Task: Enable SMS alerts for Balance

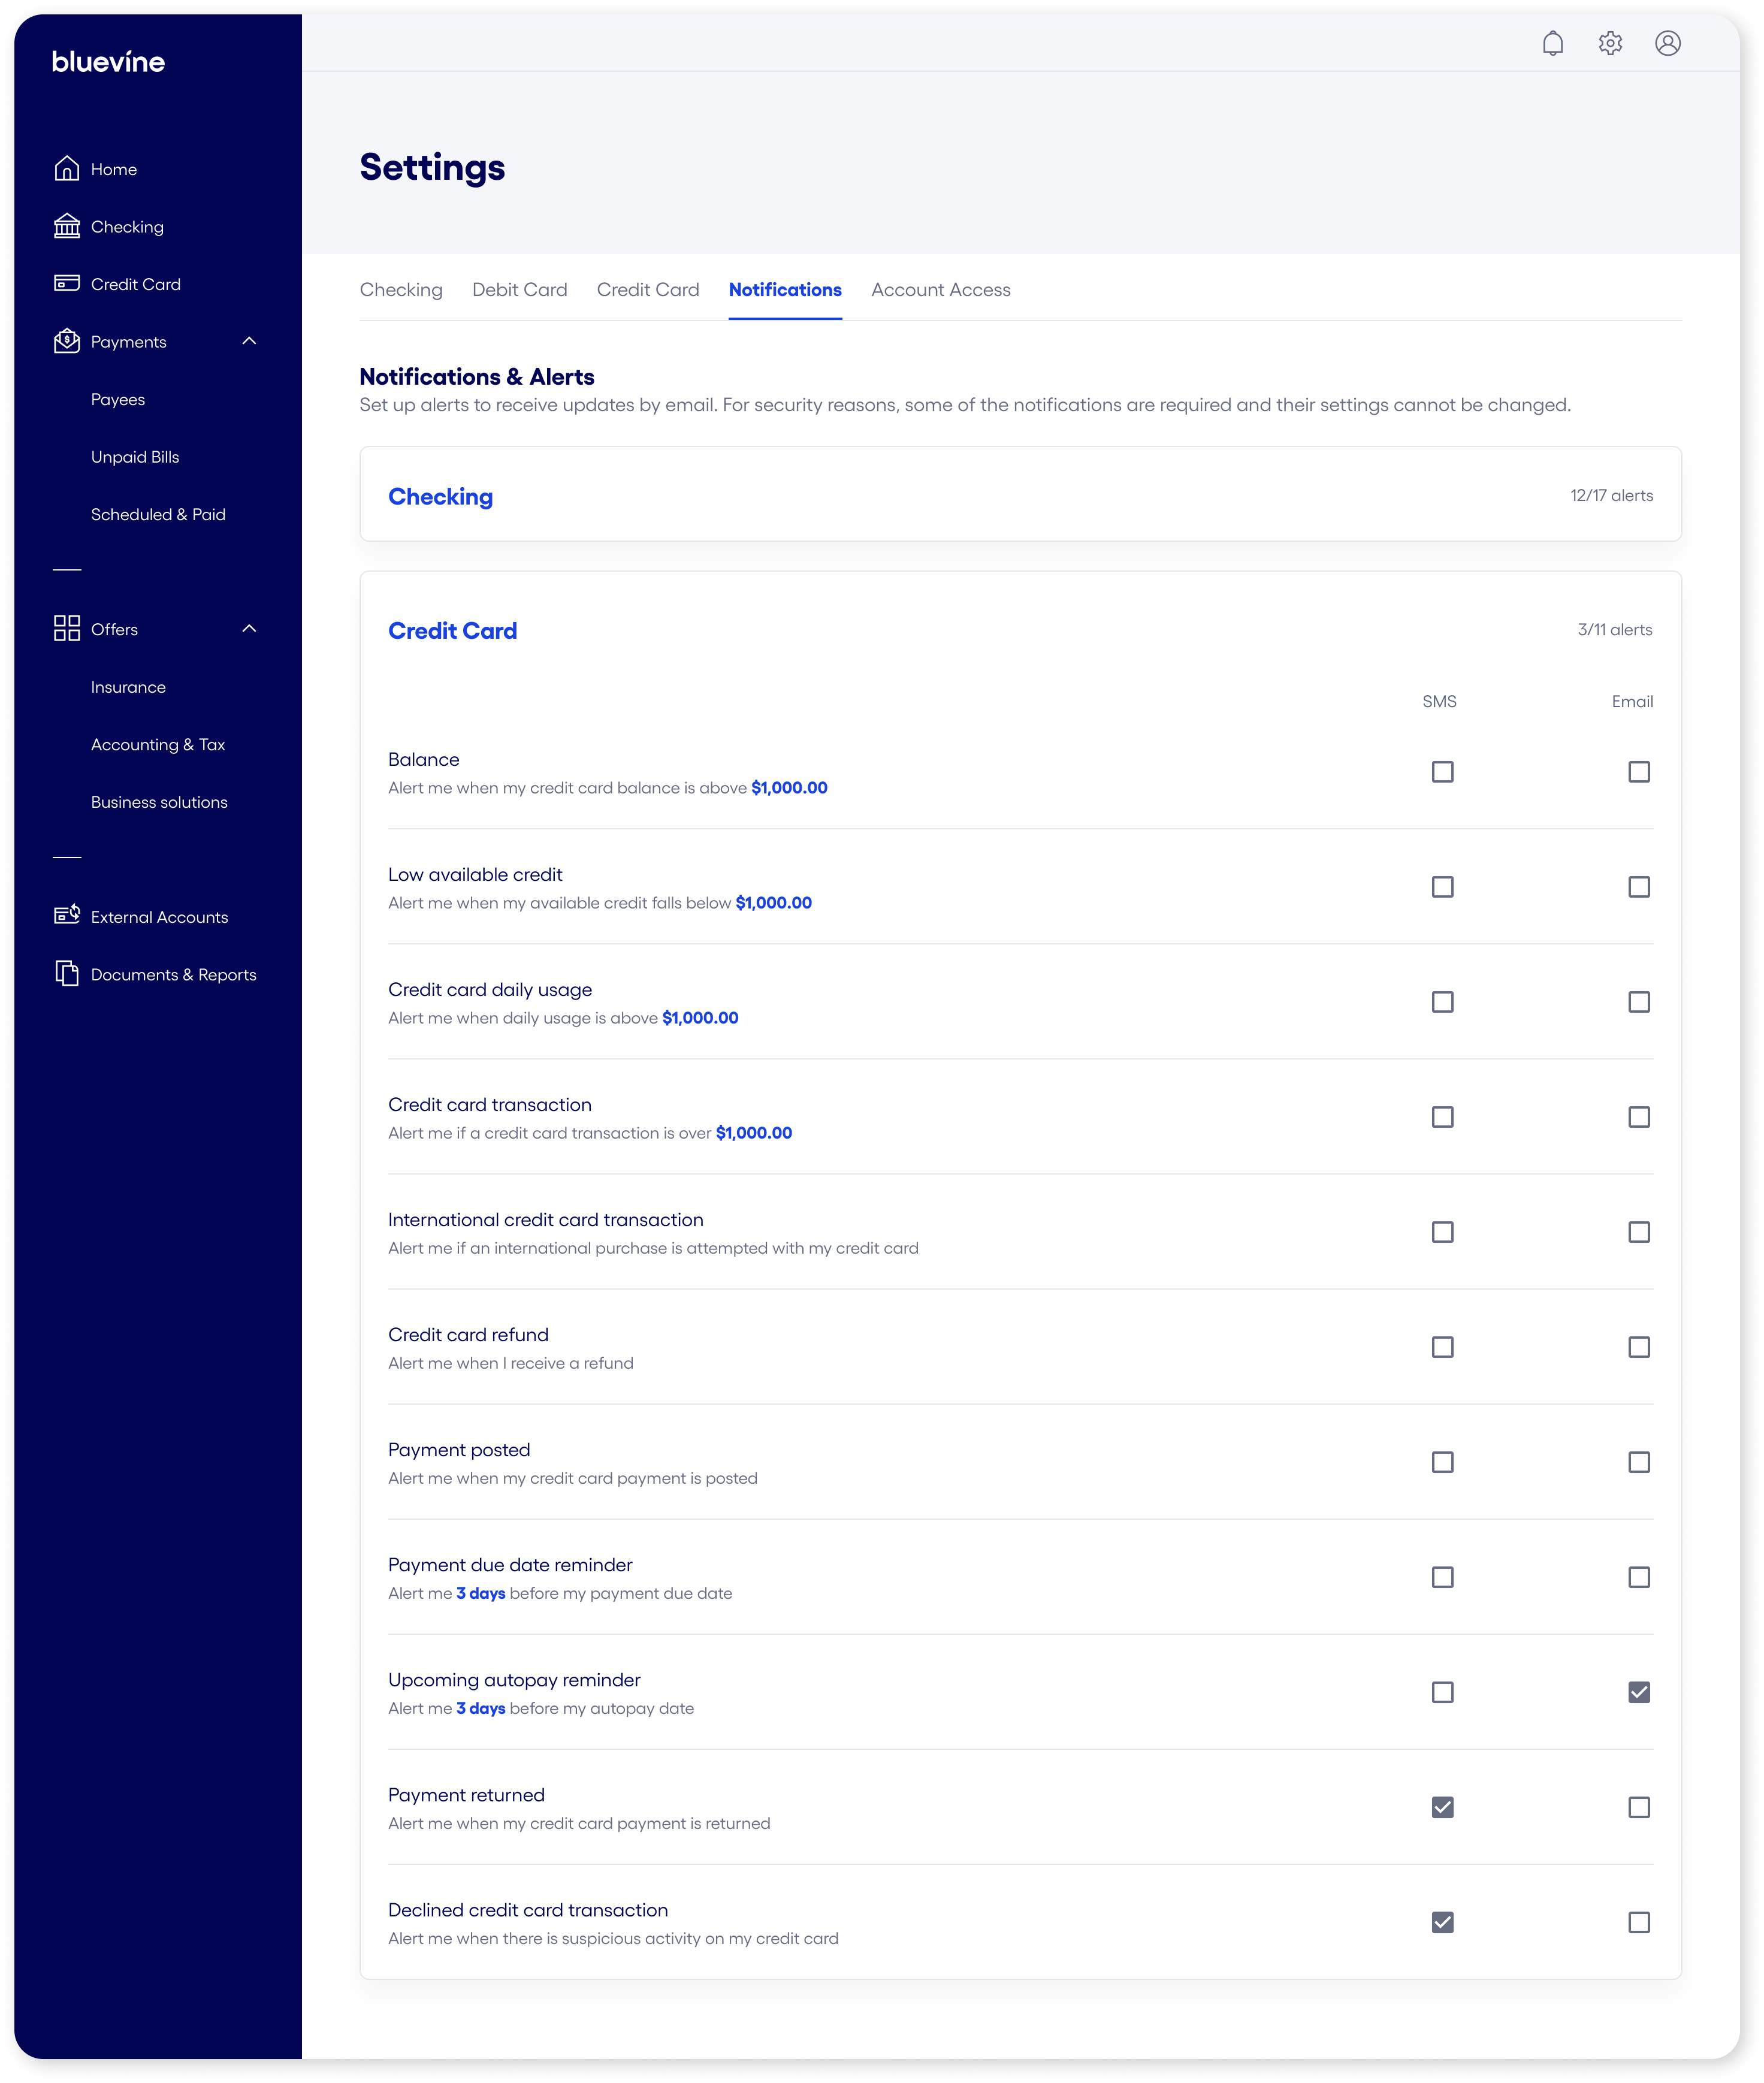Action: coord(1442,771)
